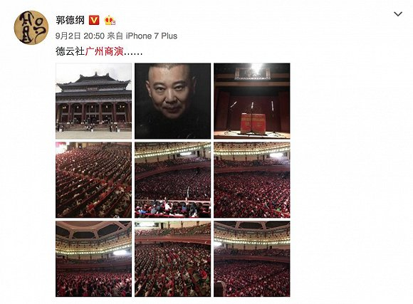
Task: Open the 广州商演 red topic link
Action: coord(104,51)
